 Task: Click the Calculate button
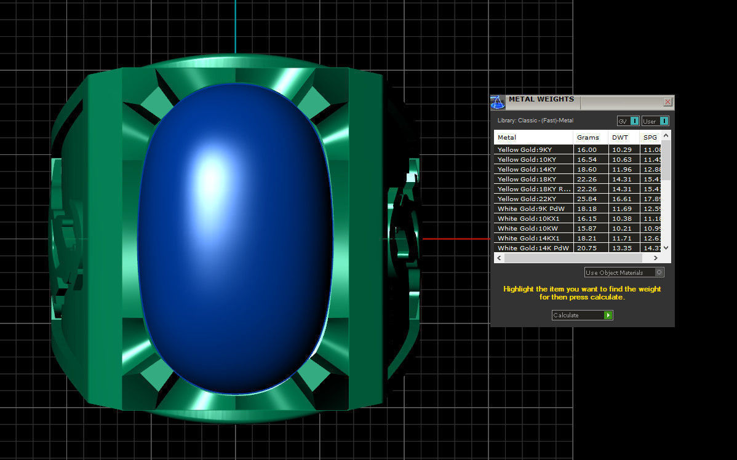583,315
